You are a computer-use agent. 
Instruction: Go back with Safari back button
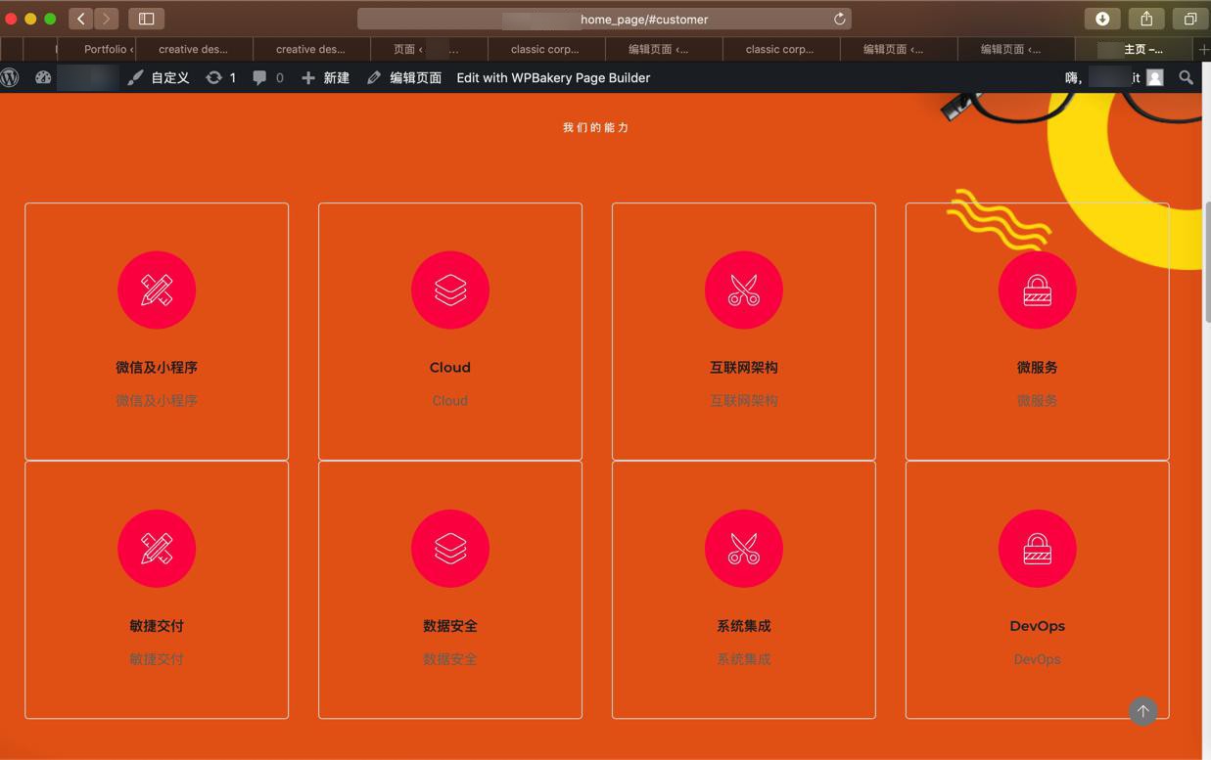click(x=81, y=19)
